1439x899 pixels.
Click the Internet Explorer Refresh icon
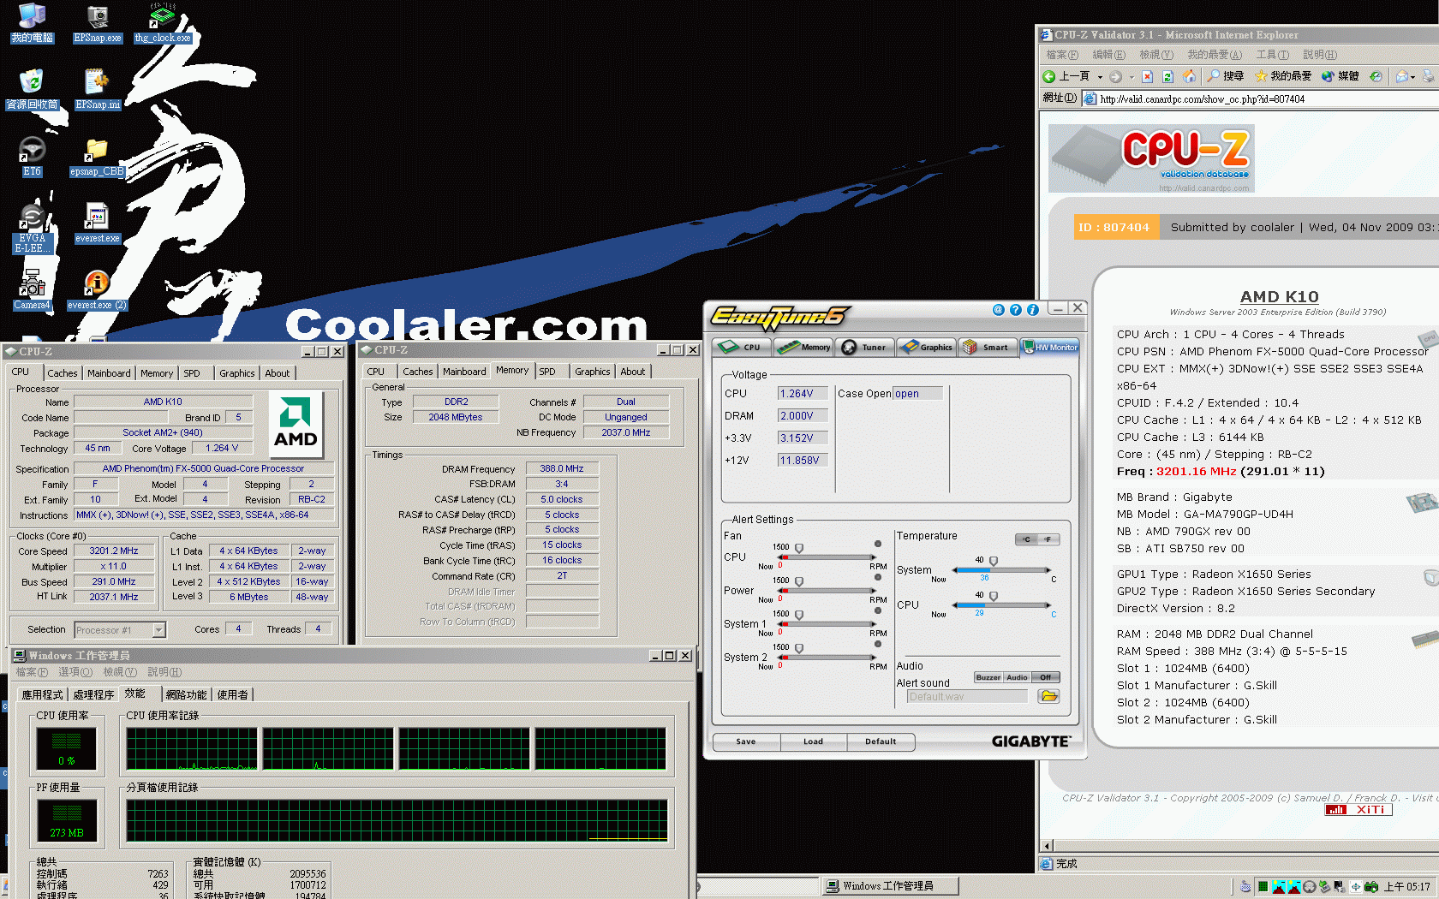pyautogui.click(x=1167, y=76)
